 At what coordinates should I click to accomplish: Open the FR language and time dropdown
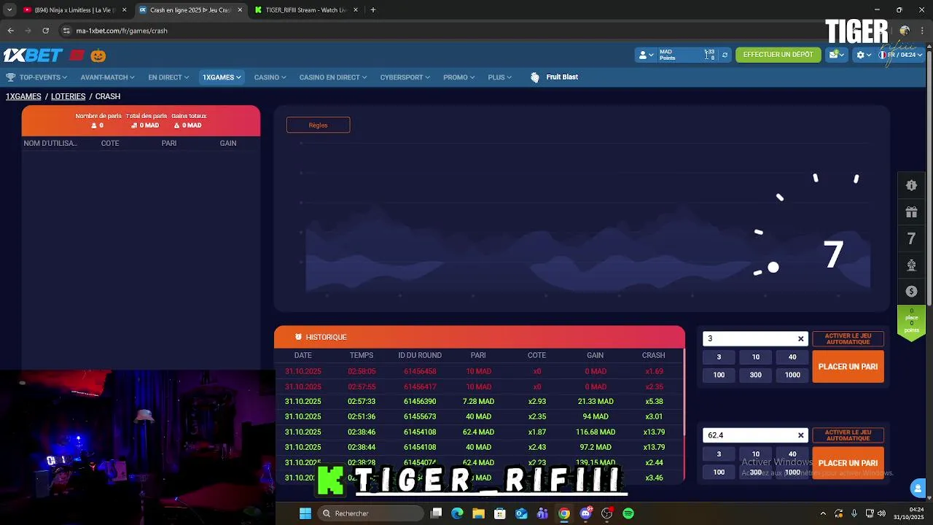(x=901, y=55)
